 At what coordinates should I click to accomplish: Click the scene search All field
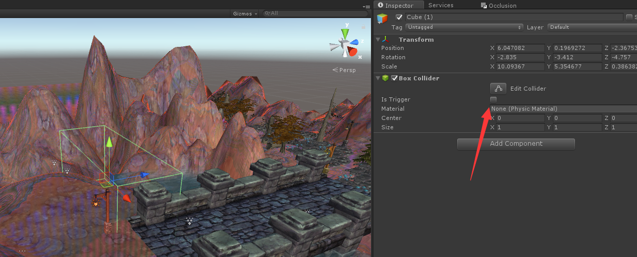pyautogui.click(x=315, y=13)
